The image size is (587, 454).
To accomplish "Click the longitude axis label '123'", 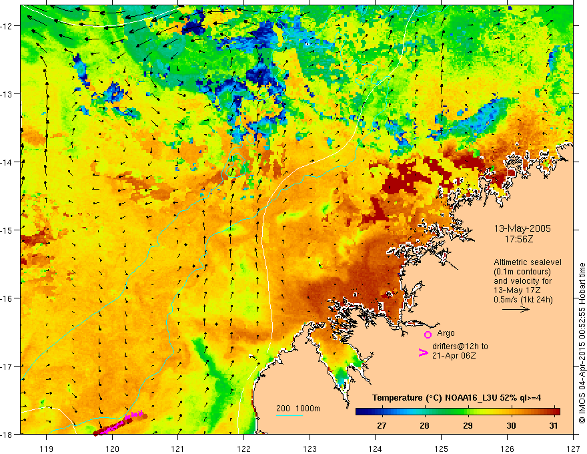I will click(310, 449).
